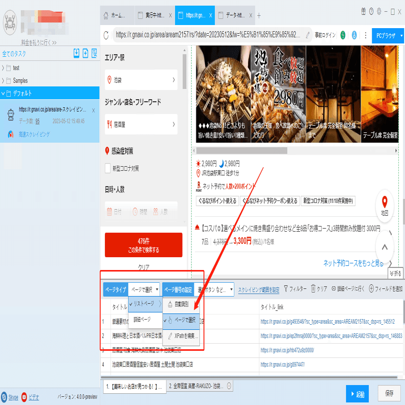Open the three-dot more options menu
This screenshot has height=405, width=405.
click(366, 35)
